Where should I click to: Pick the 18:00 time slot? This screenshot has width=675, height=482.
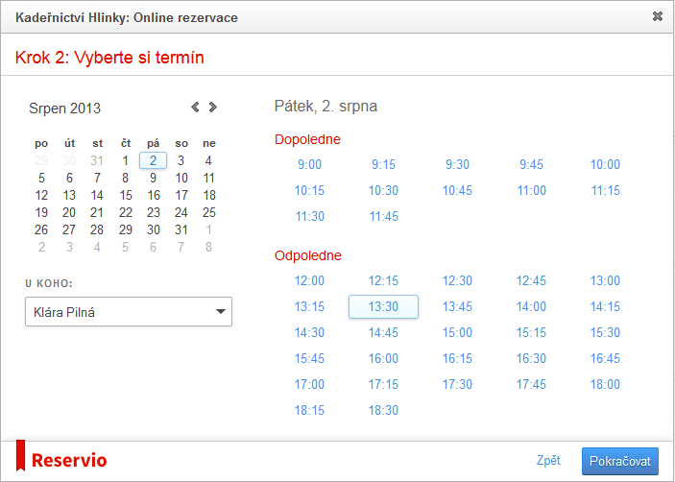tap(605, 385)
